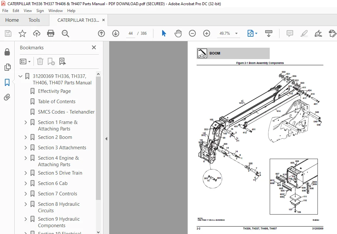Click the Save file icon

pyautogui.click(x=8, y=33)
